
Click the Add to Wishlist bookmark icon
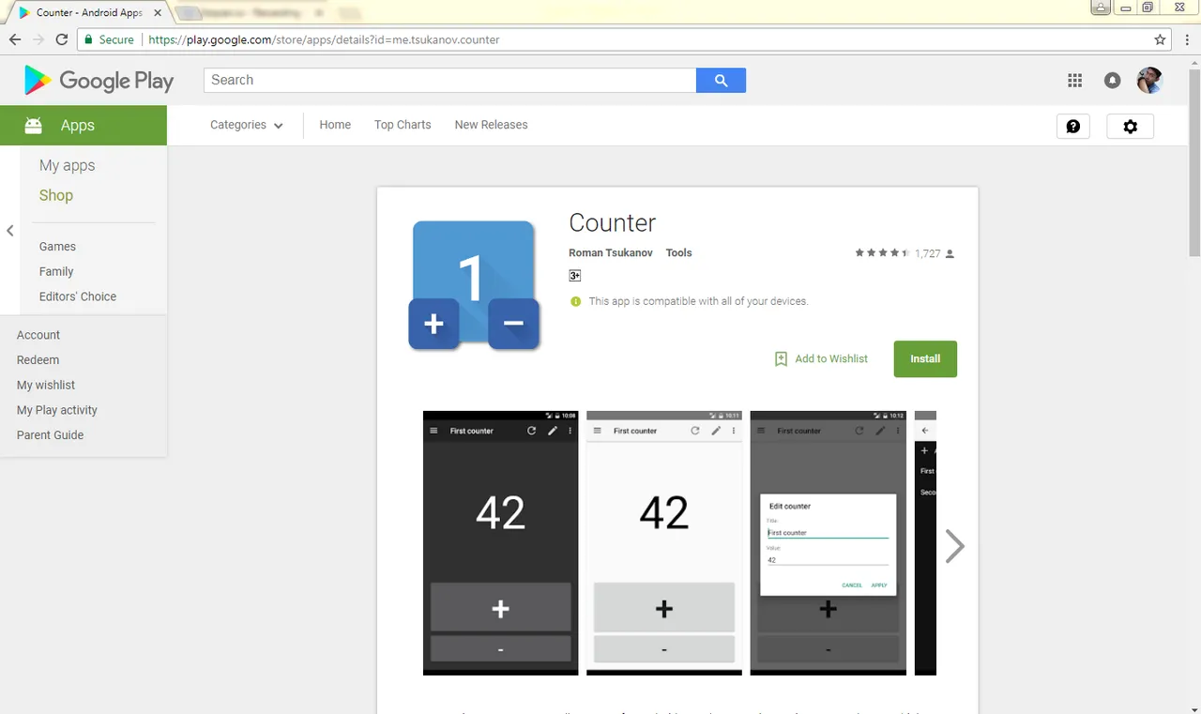[781, 359]
